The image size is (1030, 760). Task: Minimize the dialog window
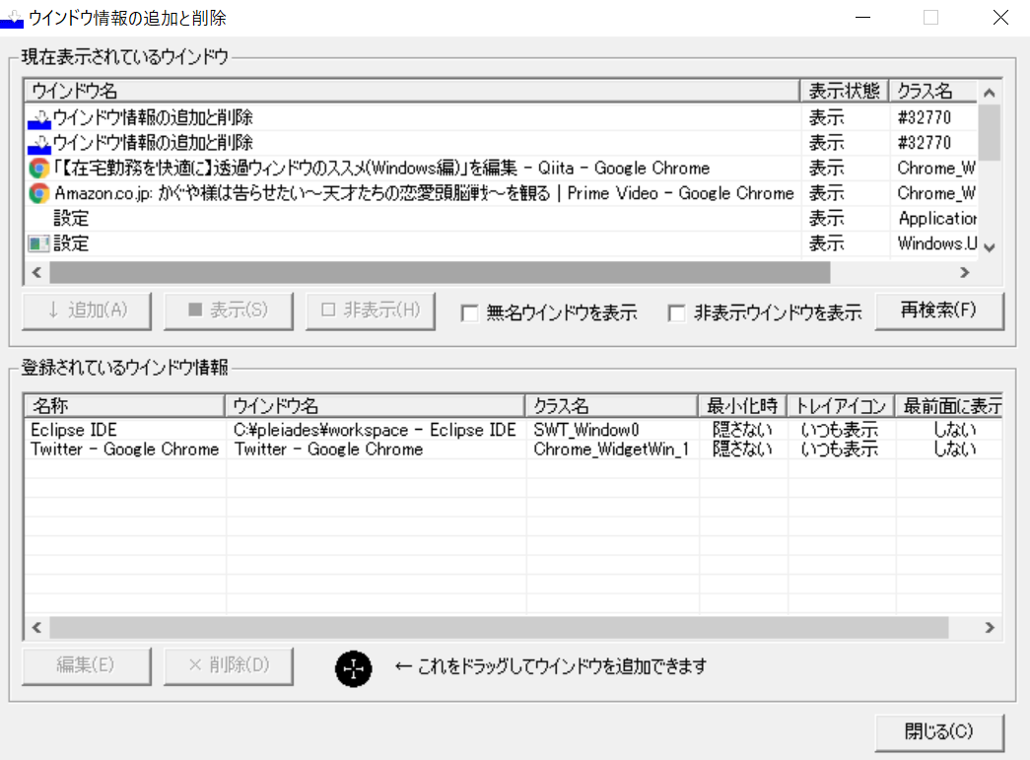pyautogui.click(x=863, y=18)
